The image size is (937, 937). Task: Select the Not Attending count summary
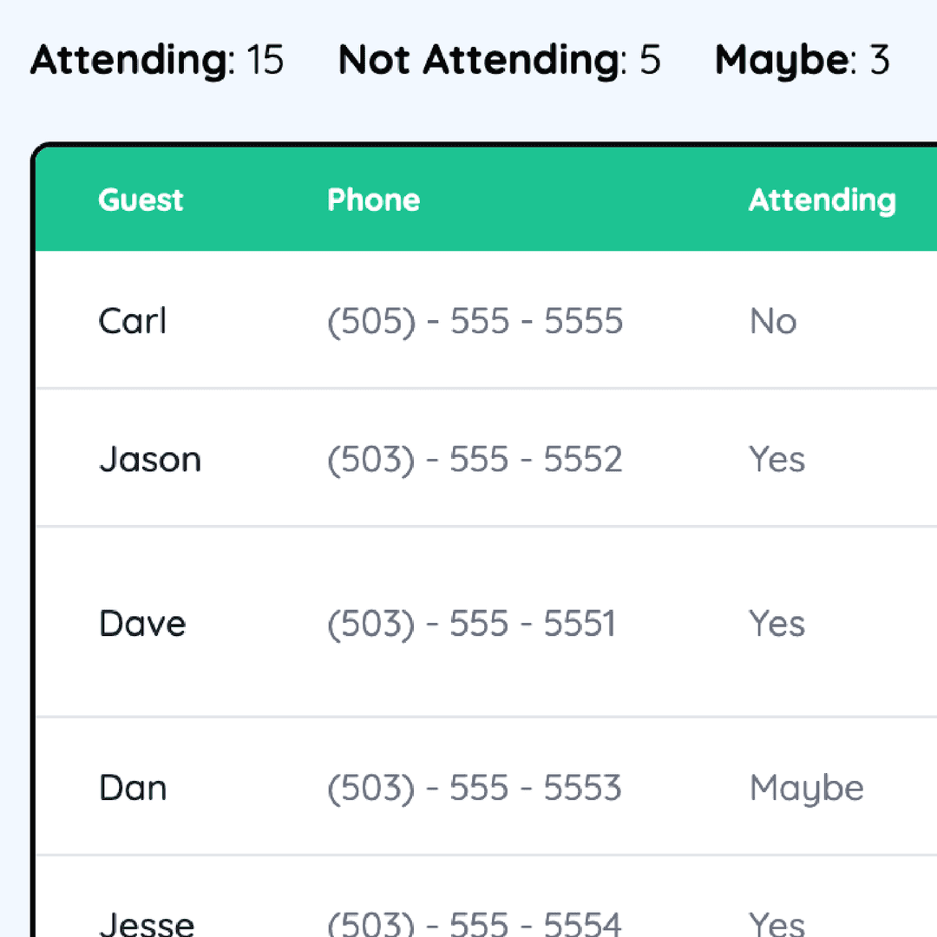[499, 60]
